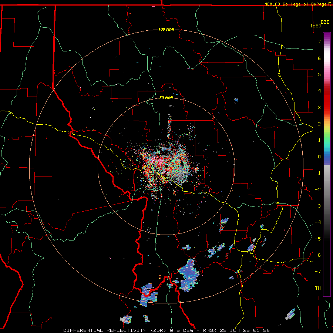Click the 25 JUN 25 date text
Viewport: 333px width, 333px height.
235,330
